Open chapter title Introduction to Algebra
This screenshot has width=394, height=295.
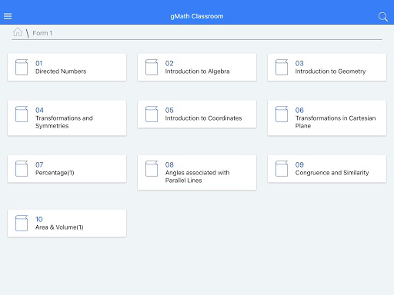click(197, 71)
